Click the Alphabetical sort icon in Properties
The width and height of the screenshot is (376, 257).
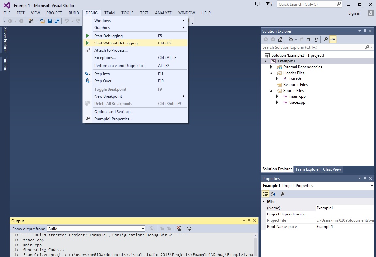[x=273, y=194]
